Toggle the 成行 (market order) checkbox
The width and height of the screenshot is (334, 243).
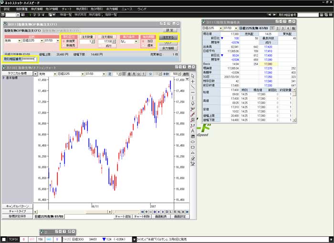click(x=100, y=46)
